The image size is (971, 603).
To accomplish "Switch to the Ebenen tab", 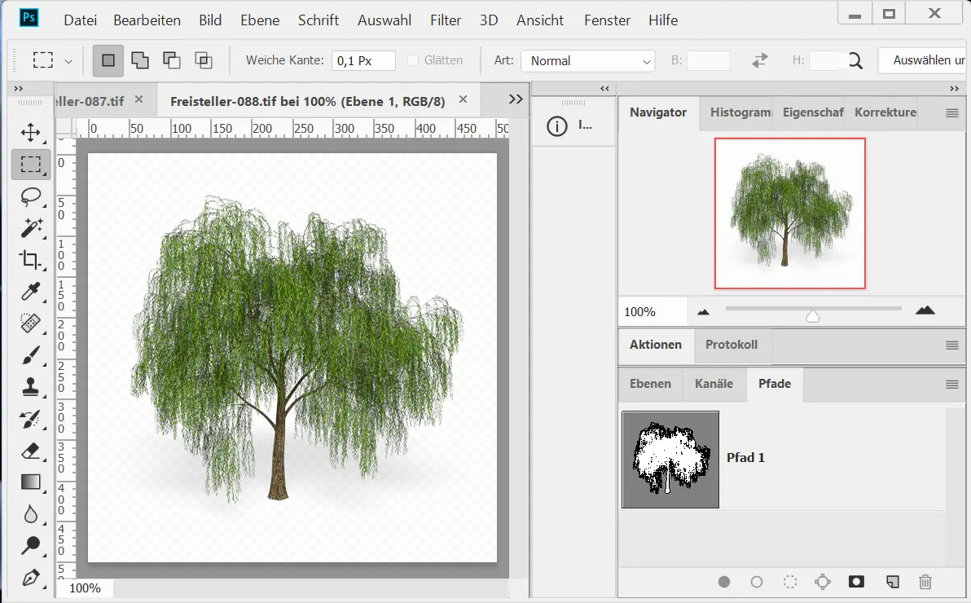I will tap(650, 384).
